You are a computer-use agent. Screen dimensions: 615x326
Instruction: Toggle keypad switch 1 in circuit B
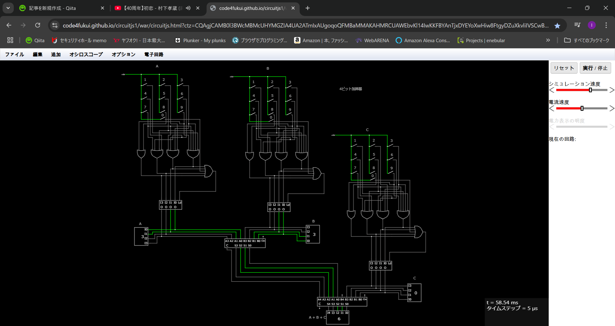[x=252, y=86]
